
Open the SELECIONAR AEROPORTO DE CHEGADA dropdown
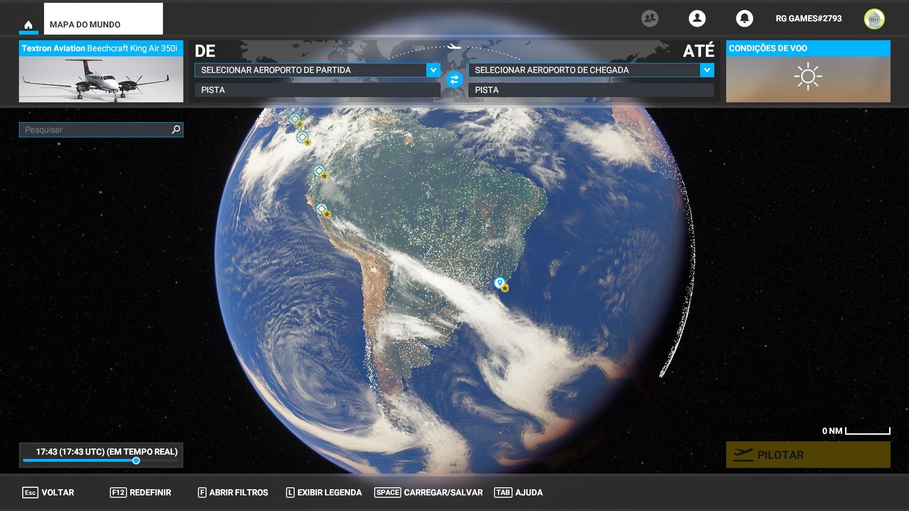587,70
